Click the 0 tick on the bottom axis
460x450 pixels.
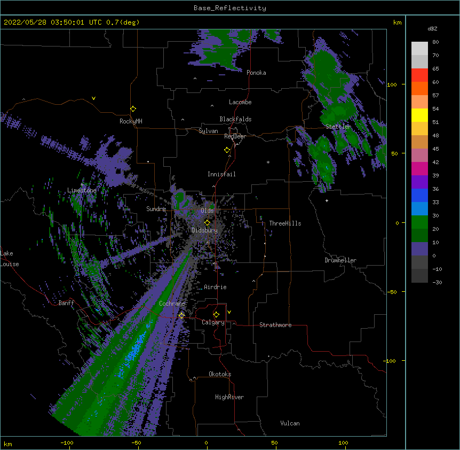(x=206, y=443)
